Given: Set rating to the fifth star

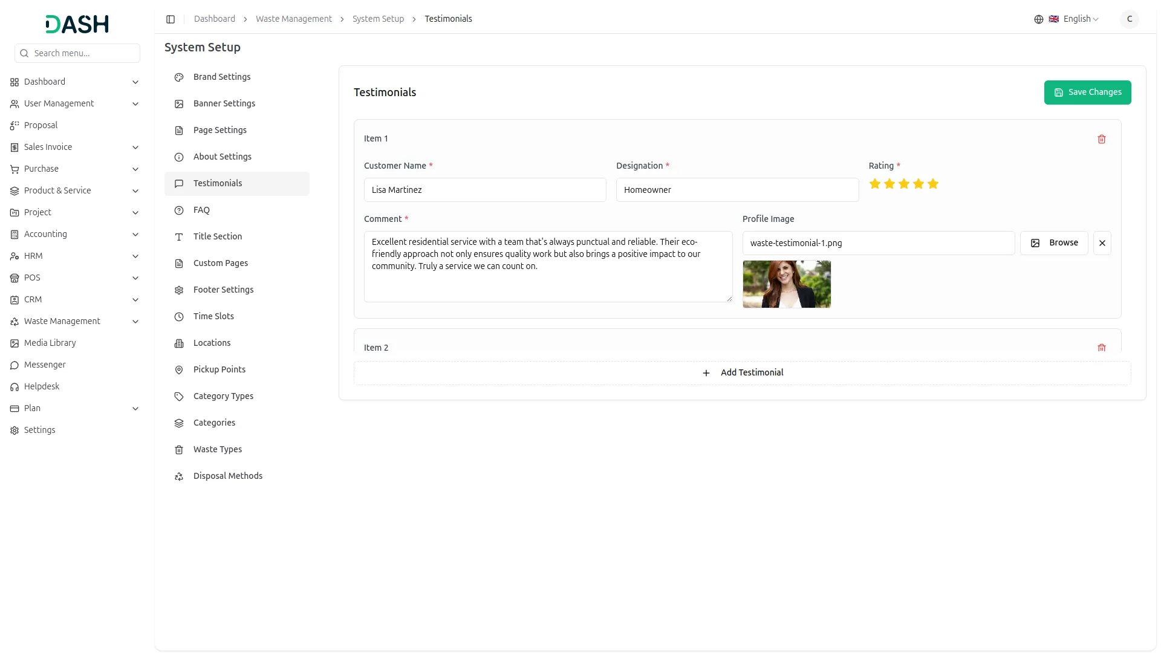Looking at the screenshot, I should click(x=932, y=184).
